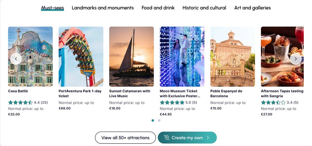
Task: Click Moco Museum five-star rating
Action: pos(172,102)
